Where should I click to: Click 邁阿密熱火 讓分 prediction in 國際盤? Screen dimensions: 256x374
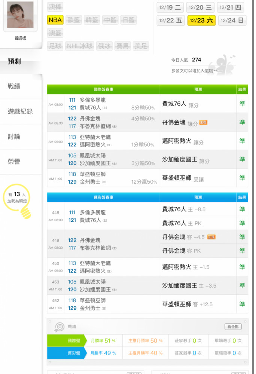coord(183,141)
